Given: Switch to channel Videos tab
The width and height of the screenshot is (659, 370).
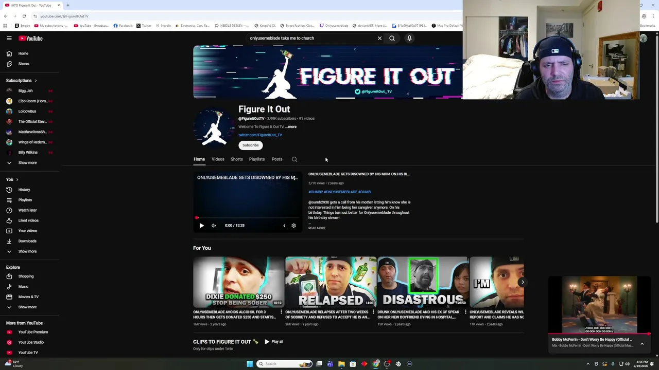Looking at the screenshot, I should tap(218, 159).
